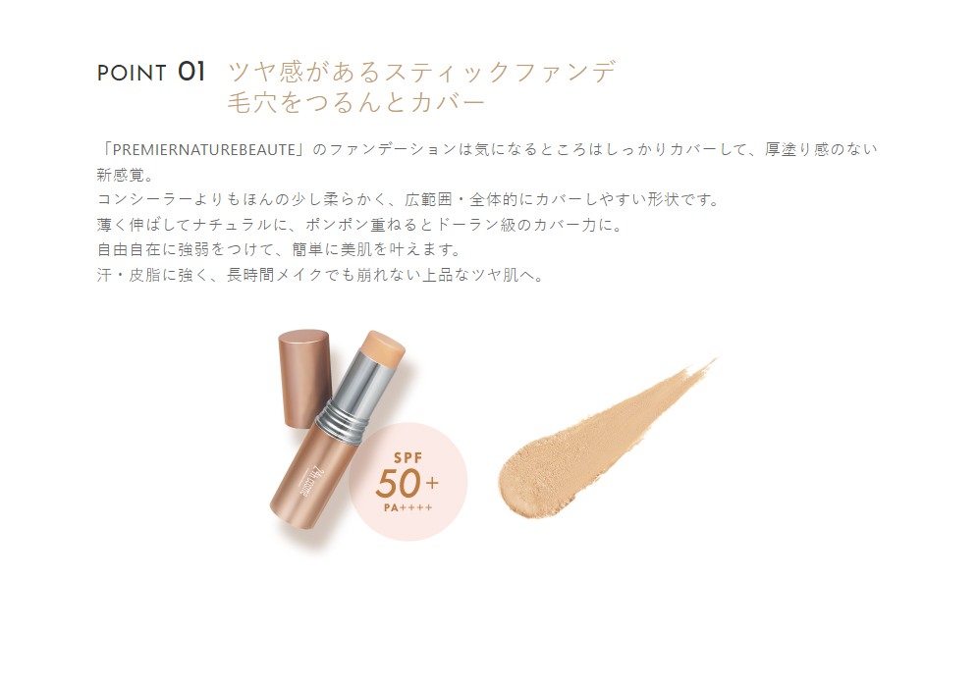Screen dimensions: 977x687
Task: Click the large 50+ number in the badge
Action: [x=407, y=483]
